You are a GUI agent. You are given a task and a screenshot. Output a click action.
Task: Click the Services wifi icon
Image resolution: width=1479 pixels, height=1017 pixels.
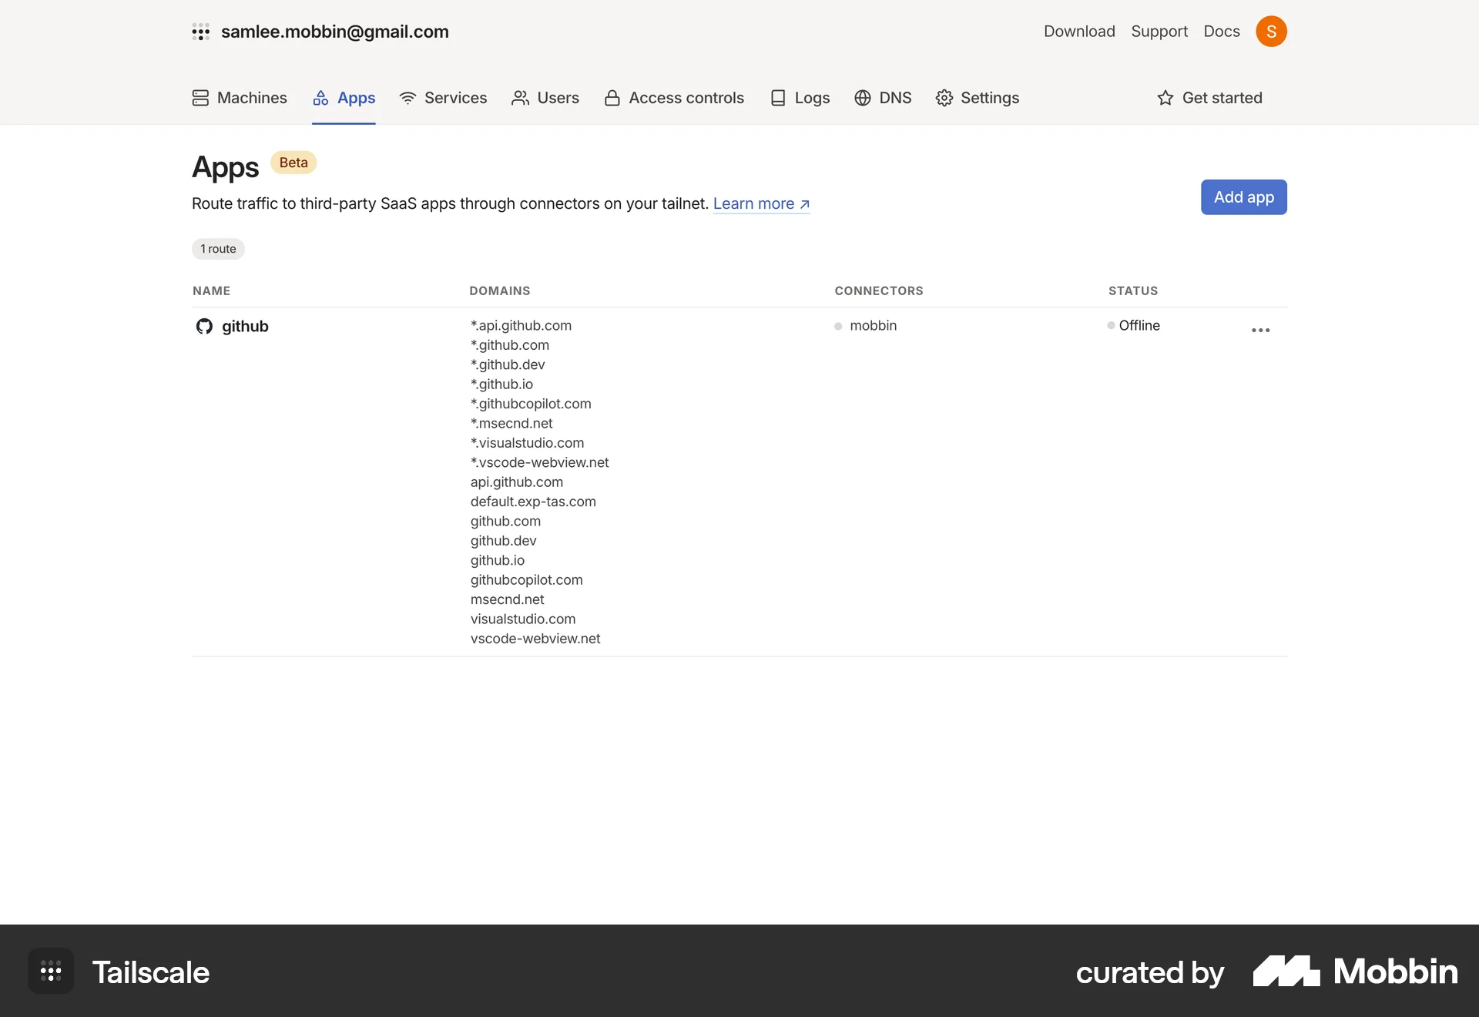(407, 98)
